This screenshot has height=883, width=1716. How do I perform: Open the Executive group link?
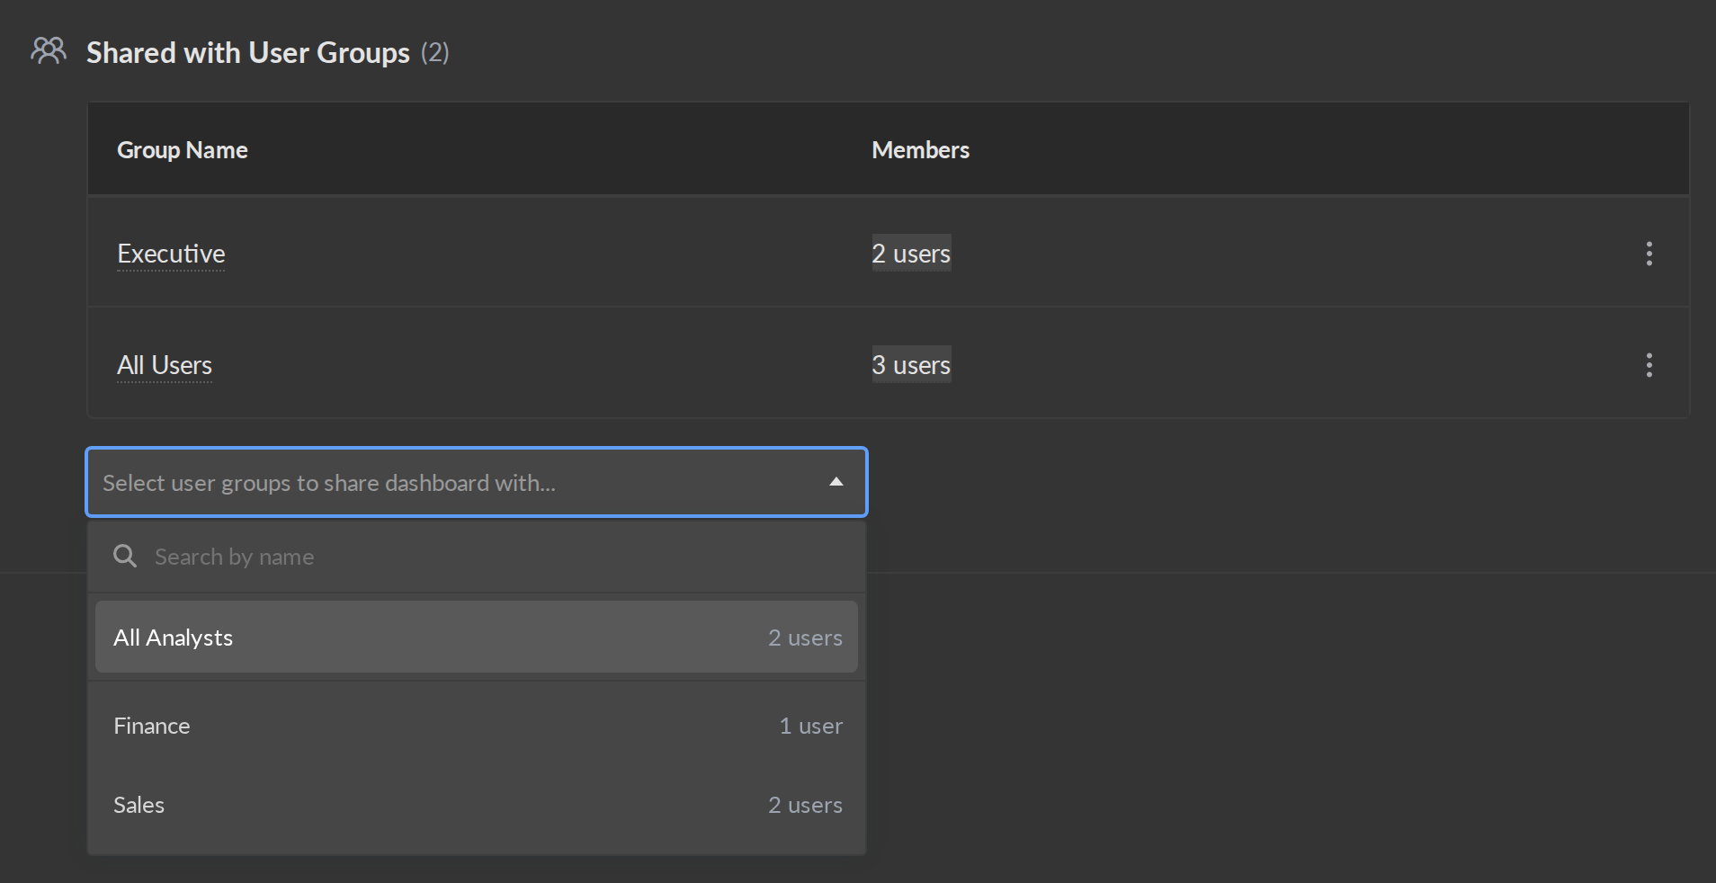[171, 254]
